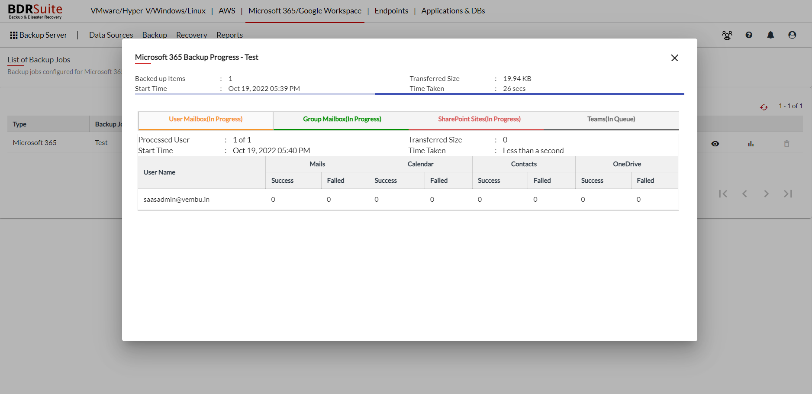
Task: Click the 19.94 KB transferred size value
Action: point(517,79)
